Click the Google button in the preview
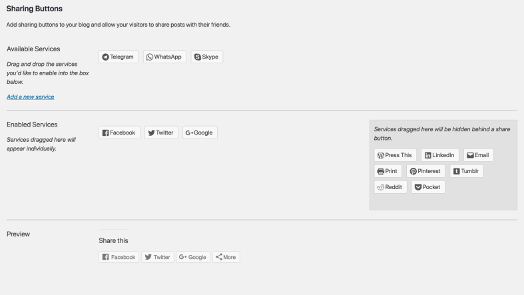The width and height of the screenshot is (524, 295). pyautogui.click(x=193, y=257)
